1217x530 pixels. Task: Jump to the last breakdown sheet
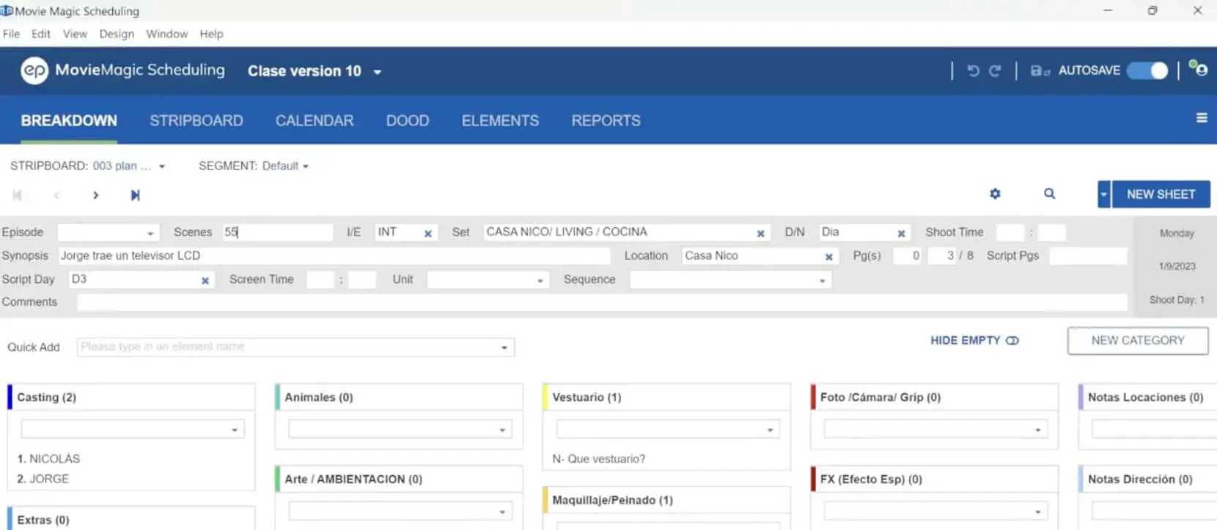(135, 195)
